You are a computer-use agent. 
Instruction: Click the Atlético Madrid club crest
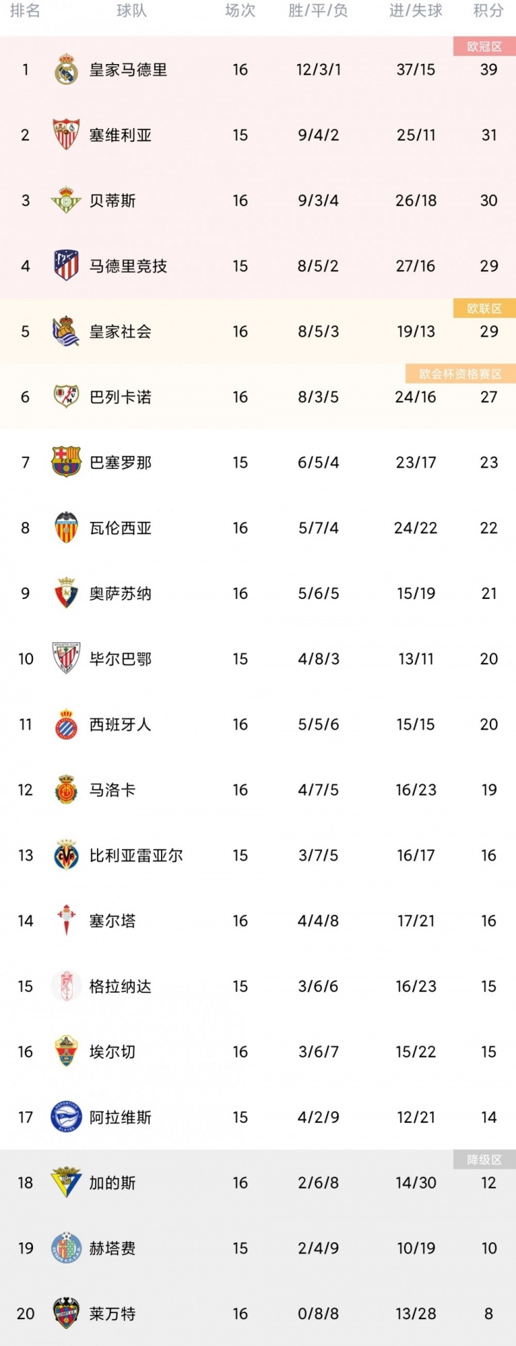point(66,266)
